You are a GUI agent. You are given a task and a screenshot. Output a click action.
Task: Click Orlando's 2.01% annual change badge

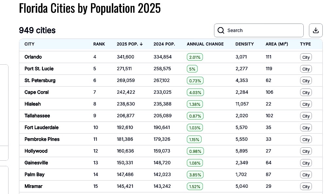click(195, 57)
